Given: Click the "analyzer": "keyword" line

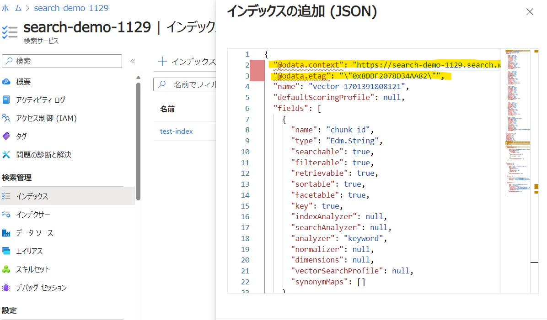Looking at the screenshot, I should [x=339, y=238].
